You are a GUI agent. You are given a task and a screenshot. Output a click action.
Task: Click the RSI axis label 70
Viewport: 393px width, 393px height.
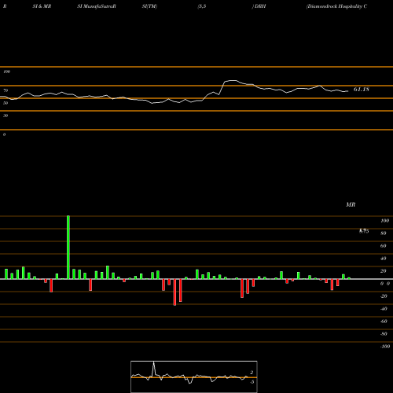[x=6, y=90]
